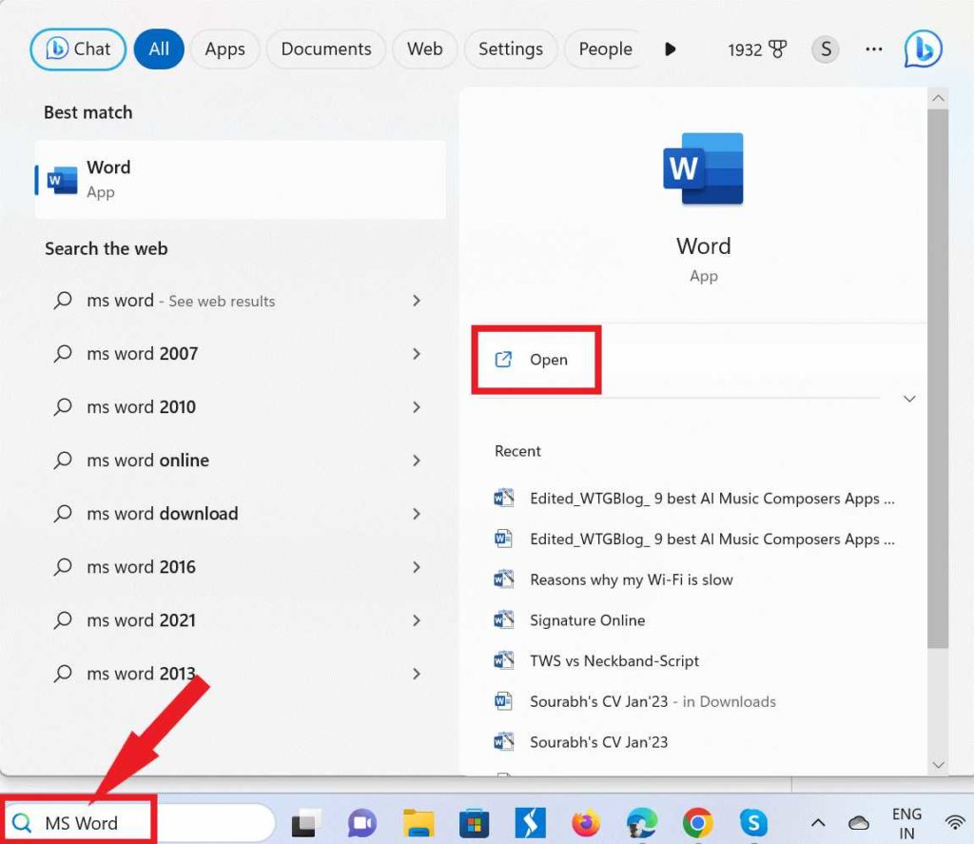
Task: Launch Firefox from the taskbar
Action: tap(586, 823)
